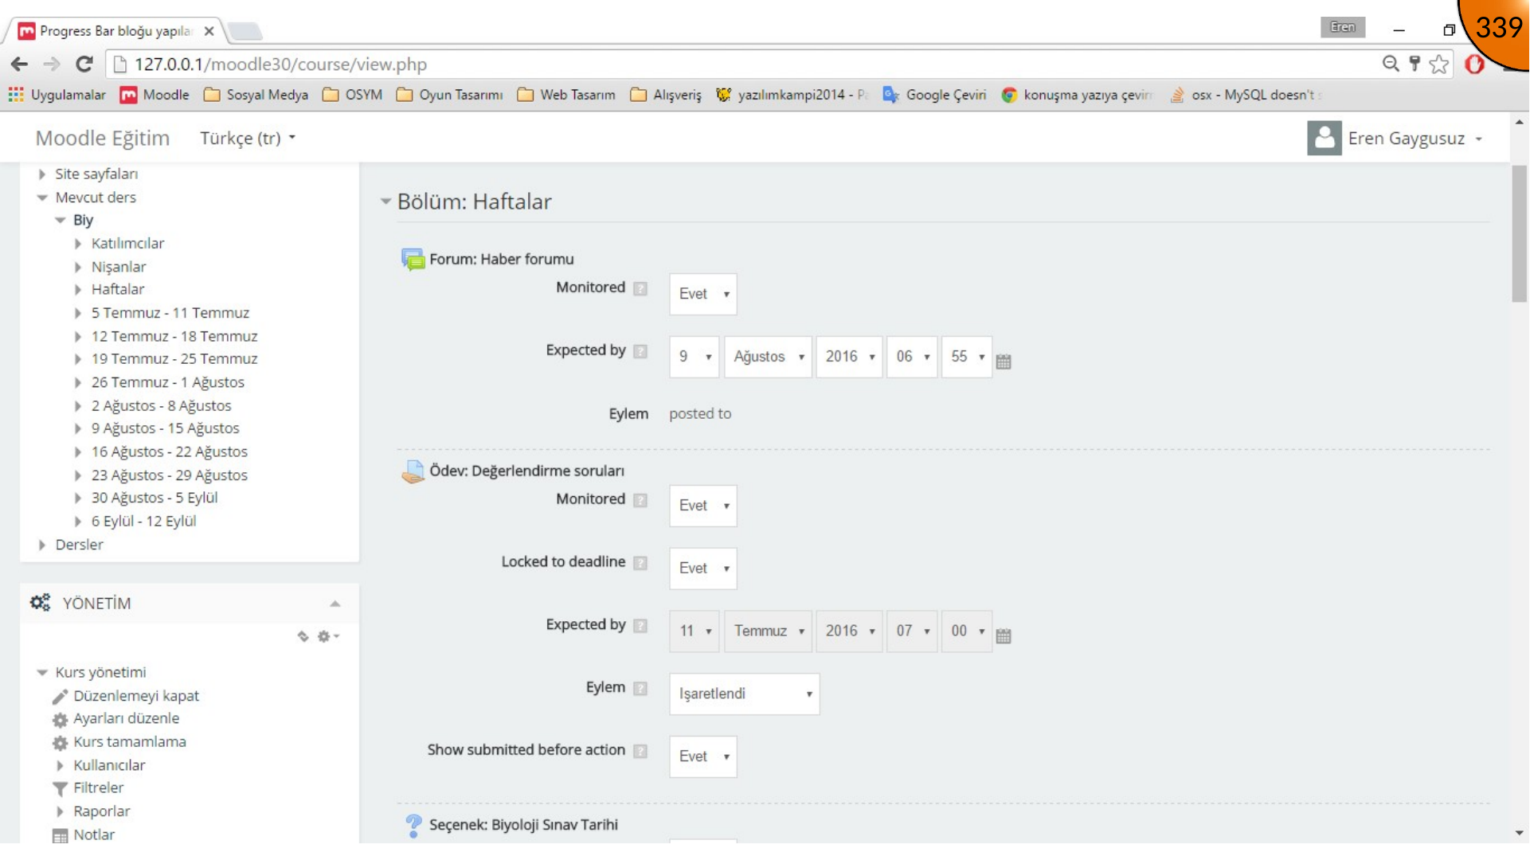
Task: Open the Uygulamalar apps grid icon
Action: click(x=16, y=95)
